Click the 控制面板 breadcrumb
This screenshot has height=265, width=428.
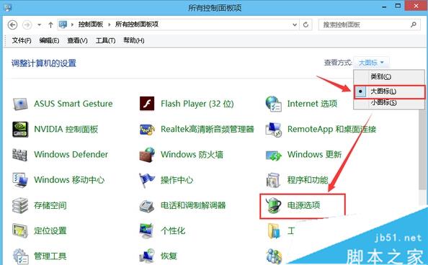click(x=91, y=24)
